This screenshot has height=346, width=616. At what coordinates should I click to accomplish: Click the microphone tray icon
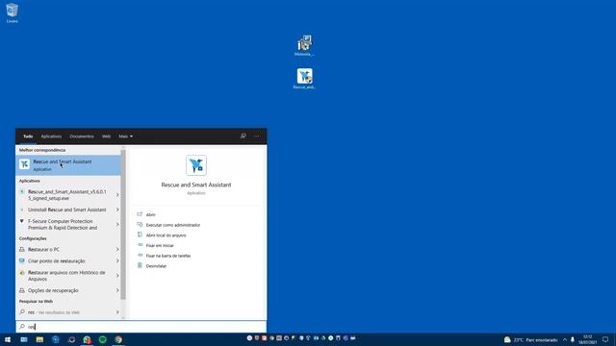point(573,339)
